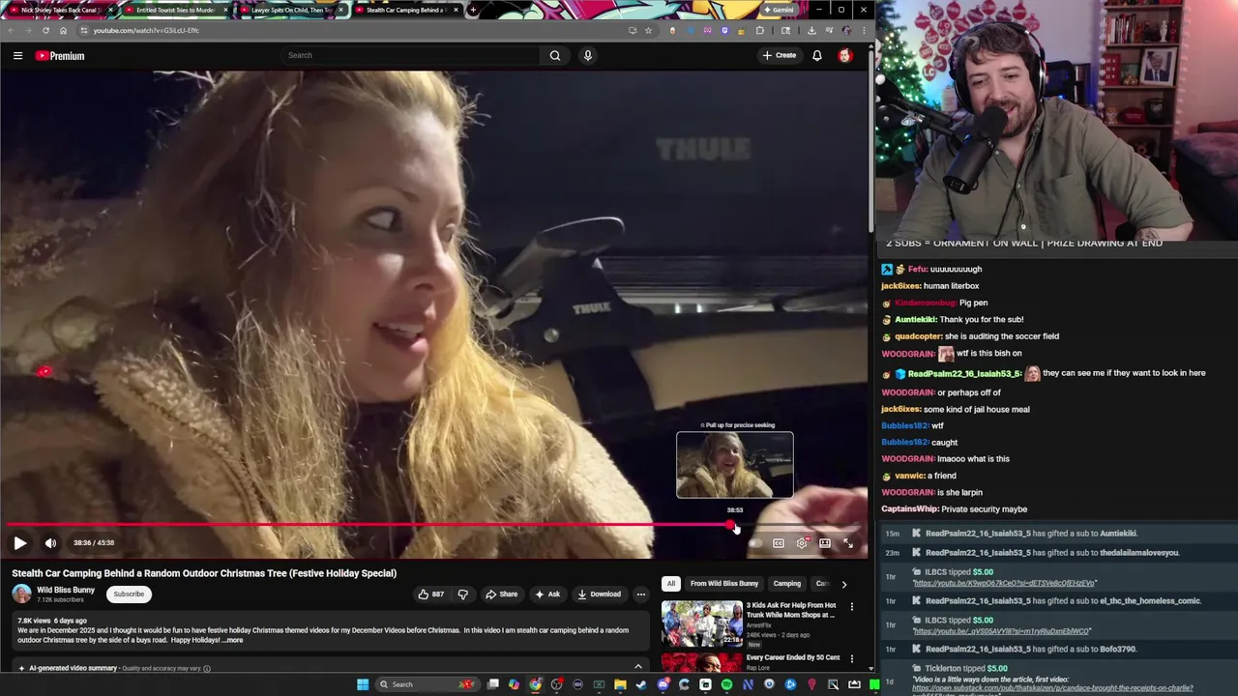Screen dimensions: 1238x696
Task: Open the Wild Bliss Bunny channel name link
Action: pos(66,590)
